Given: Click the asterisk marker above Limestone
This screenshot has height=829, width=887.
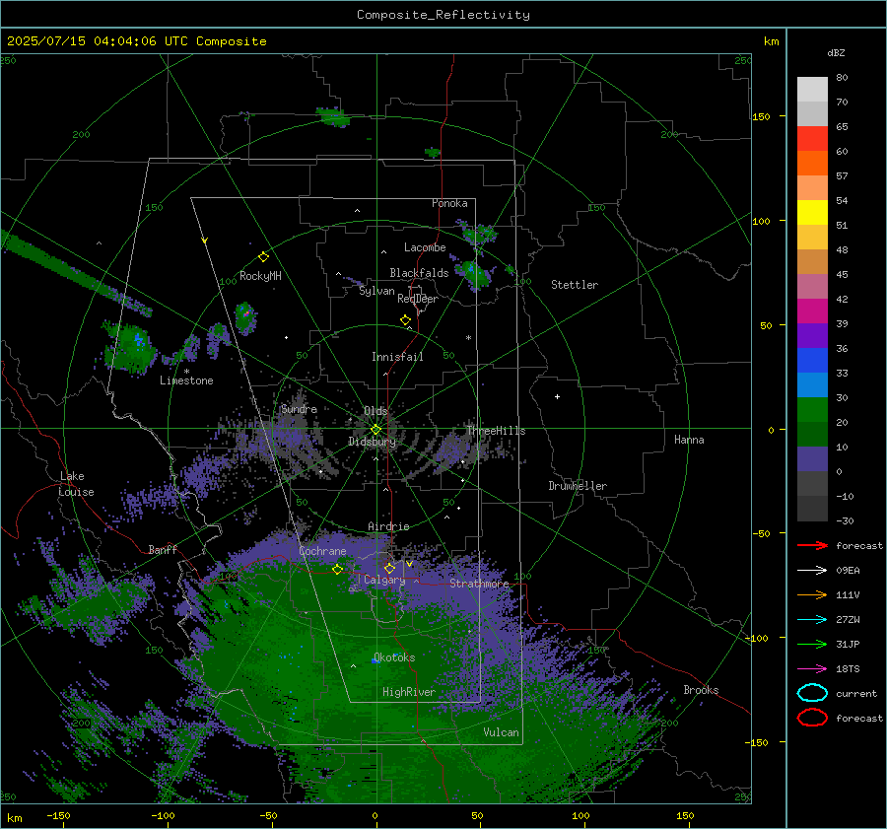Looking at the screenshot, I should tap(186, 372).
